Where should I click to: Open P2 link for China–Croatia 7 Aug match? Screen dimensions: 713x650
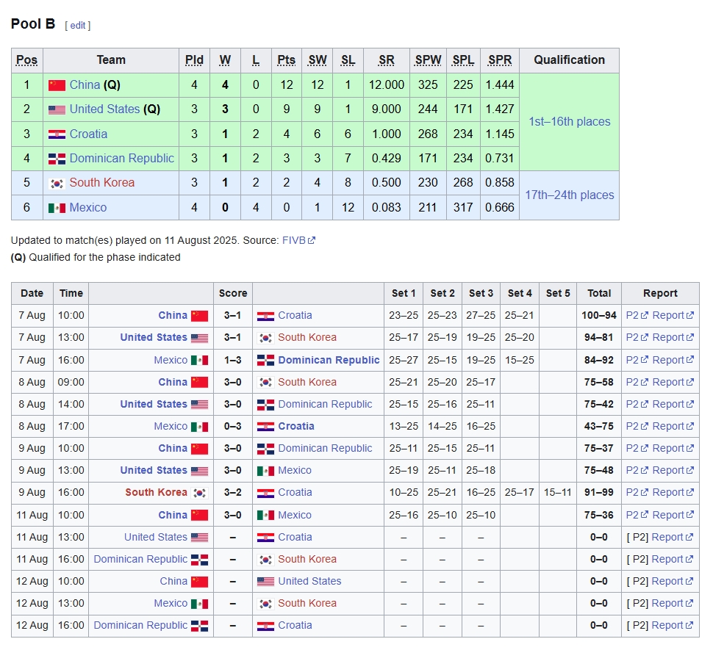[632, 316]
